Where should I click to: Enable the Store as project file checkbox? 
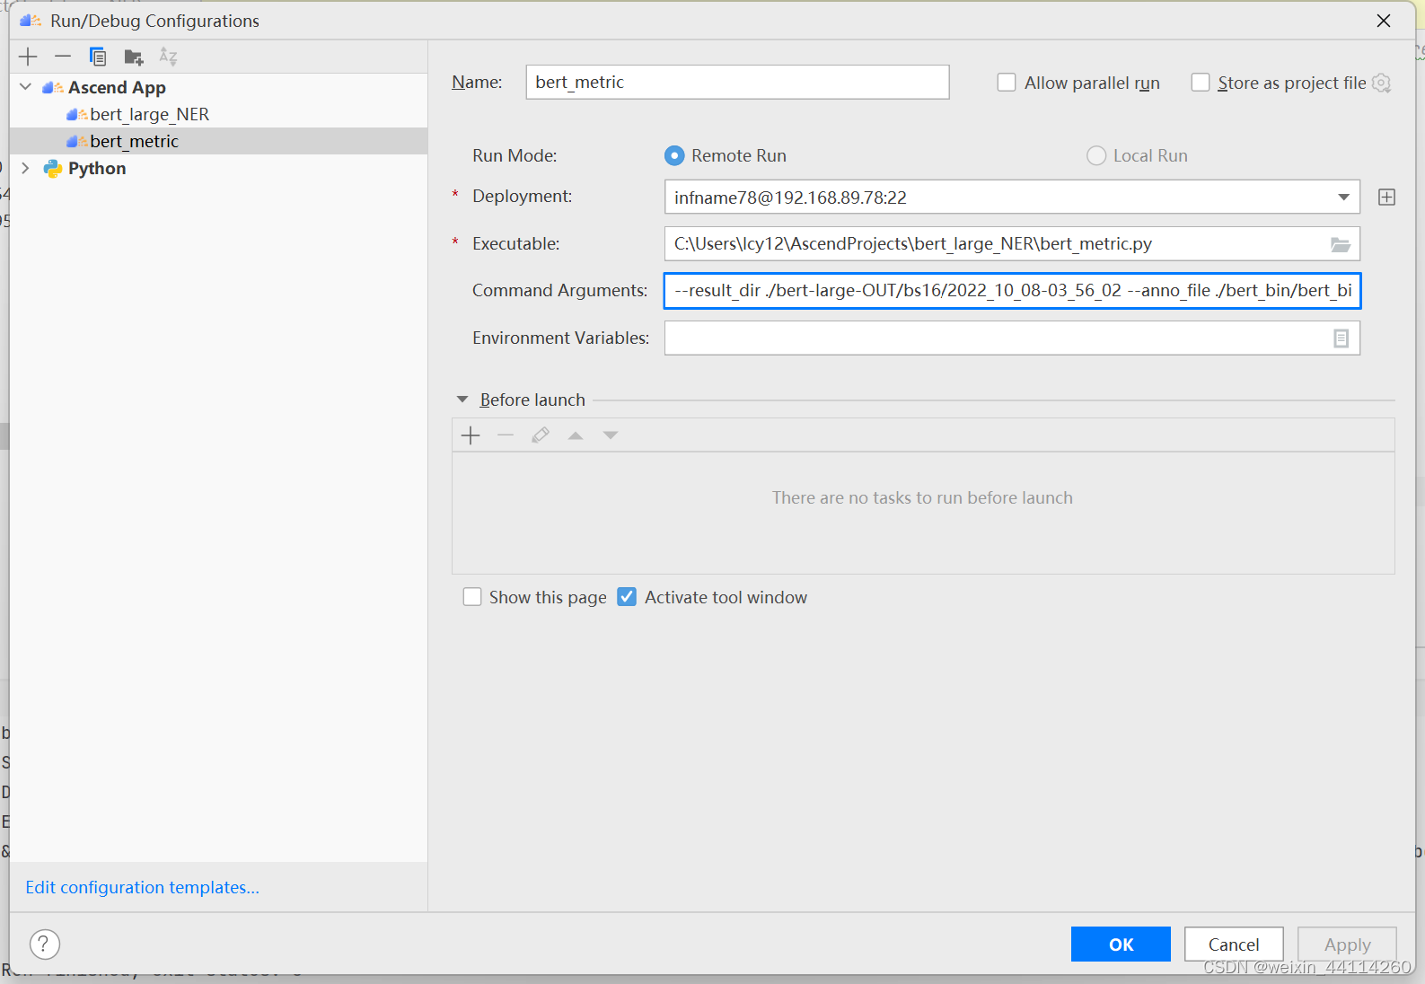point(1201,83)
